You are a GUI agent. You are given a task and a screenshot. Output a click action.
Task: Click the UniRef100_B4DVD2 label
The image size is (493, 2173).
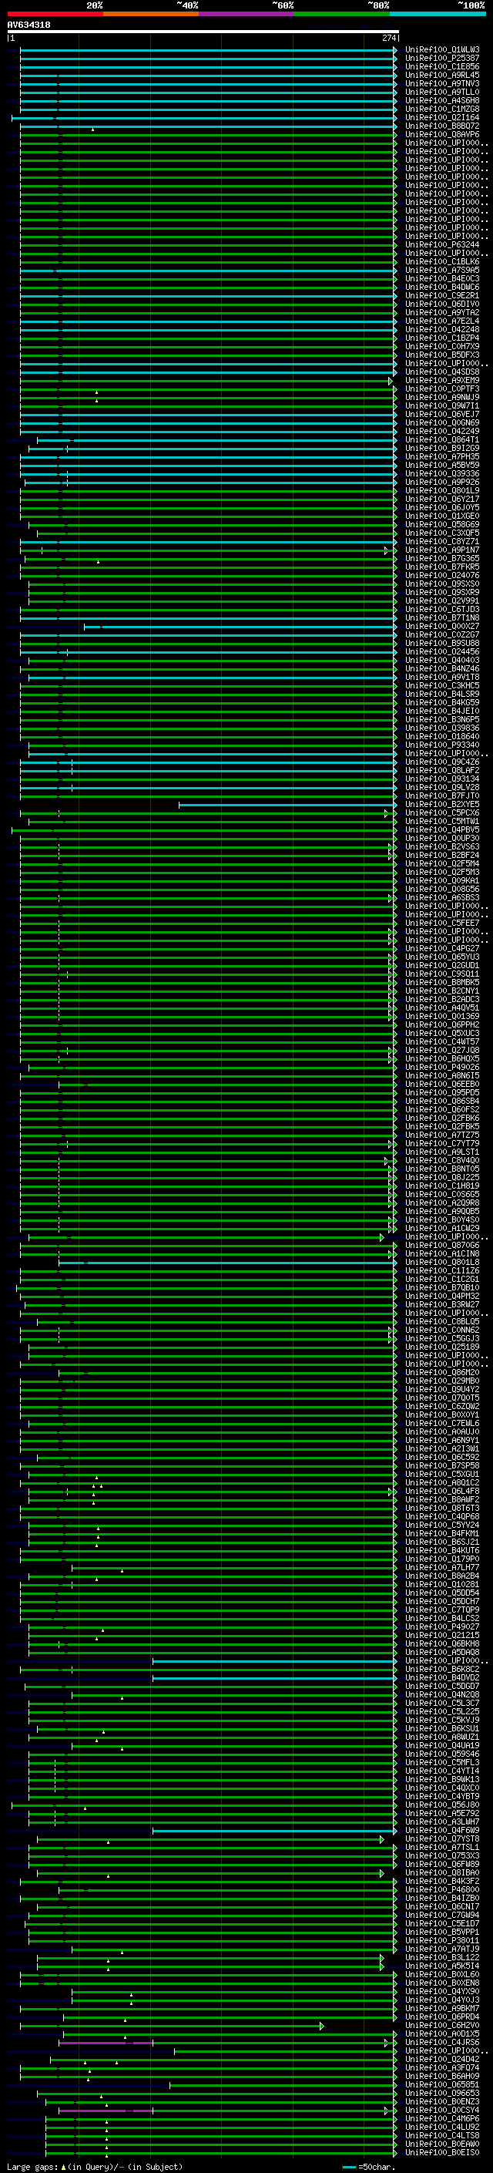[x=441, y=1678]
